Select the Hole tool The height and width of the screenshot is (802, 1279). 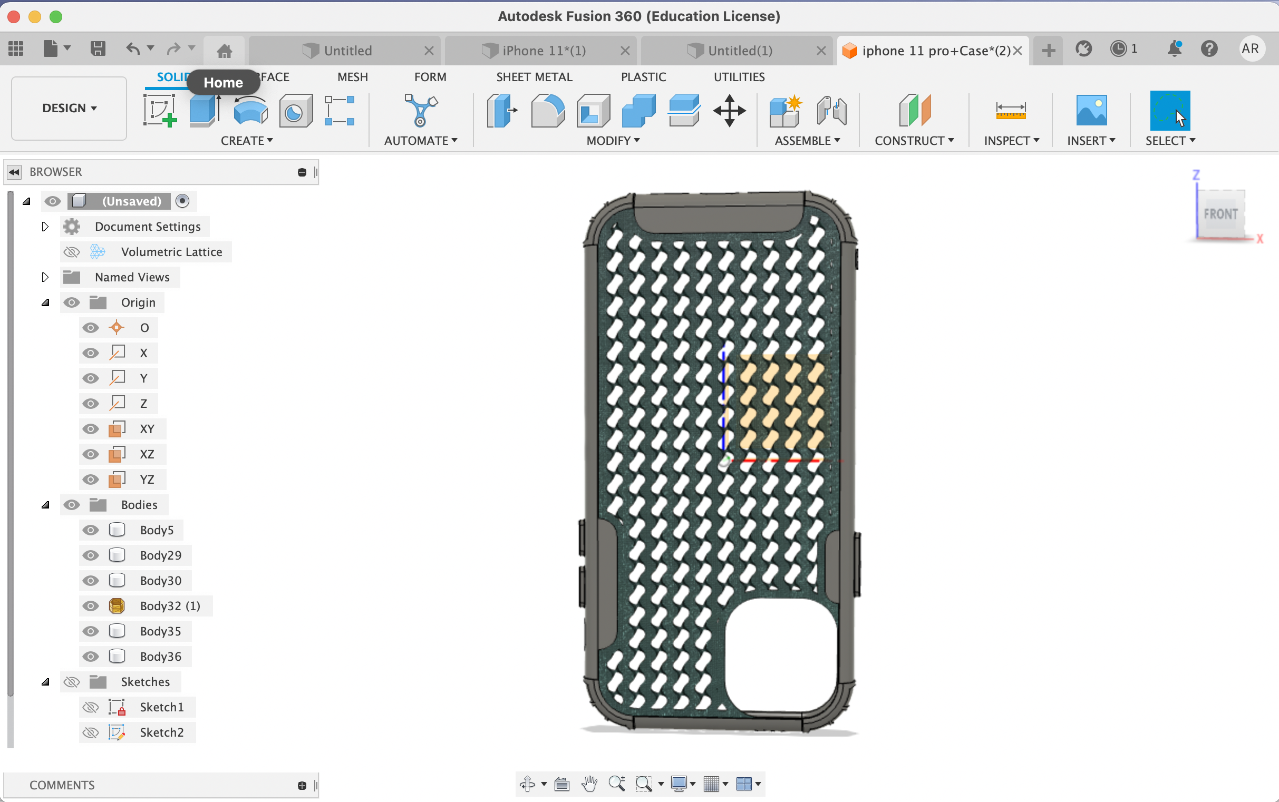[x=296, y=110]
